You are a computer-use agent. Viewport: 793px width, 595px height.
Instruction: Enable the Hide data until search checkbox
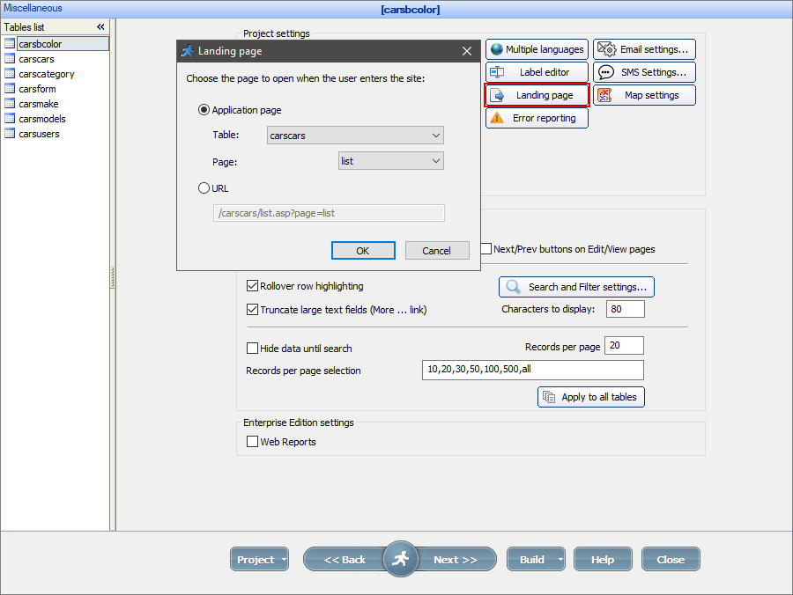(x=253, y=348)
